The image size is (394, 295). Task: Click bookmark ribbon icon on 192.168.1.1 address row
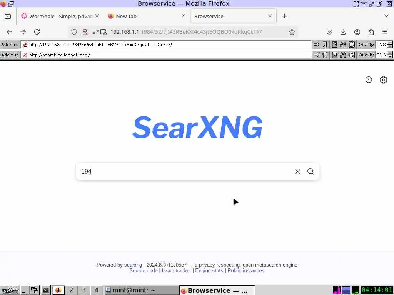pyautogui.click(x=325, y=45)
